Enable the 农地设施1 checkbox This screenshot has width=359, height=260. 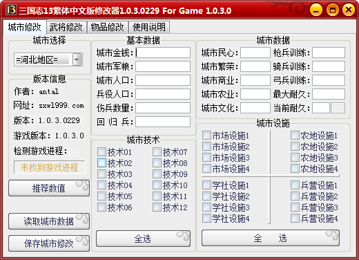(x=295, y=136)
